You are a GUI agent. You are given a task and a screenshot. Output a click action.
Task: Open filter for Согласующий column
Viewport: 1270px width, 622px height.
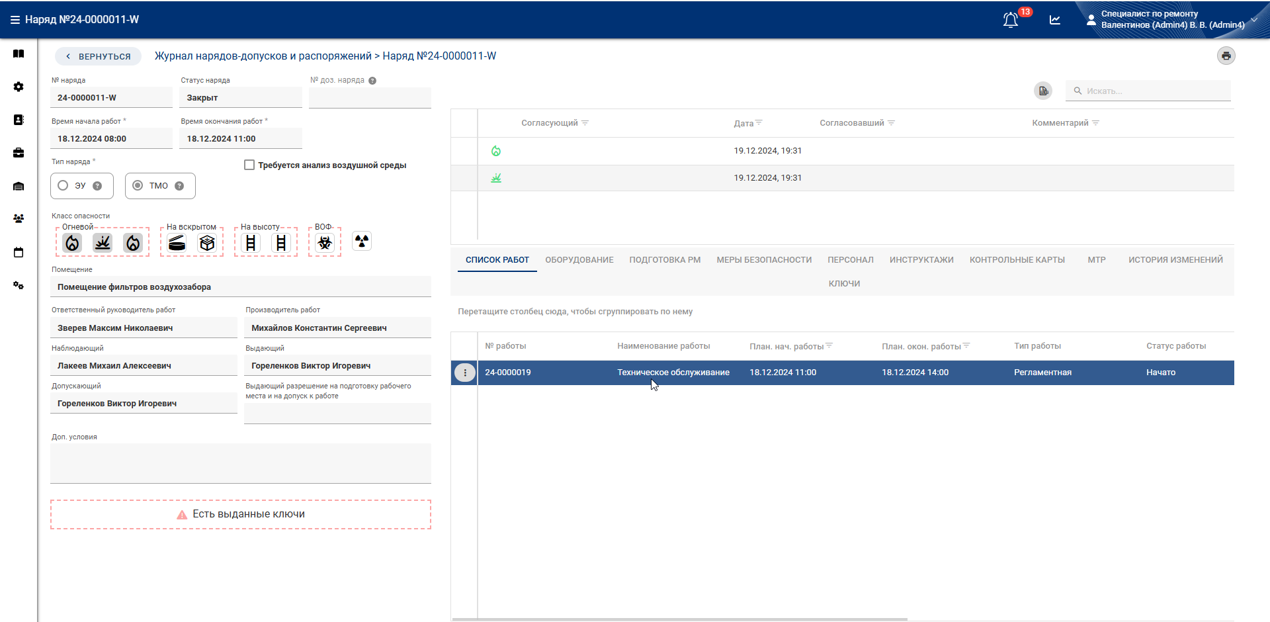(585, 123)
